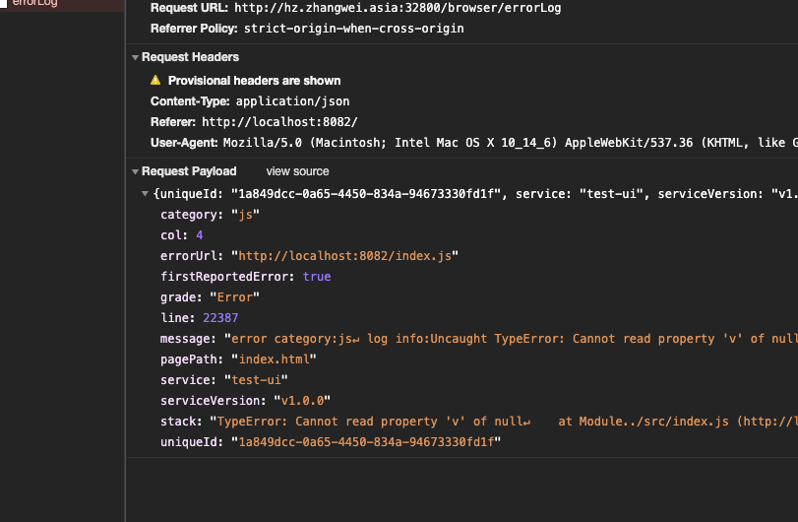This screenshot has width=798, height=522.
Task: Click the Request Payload section title
Action: pyautogui.click(x=189, y=171)
